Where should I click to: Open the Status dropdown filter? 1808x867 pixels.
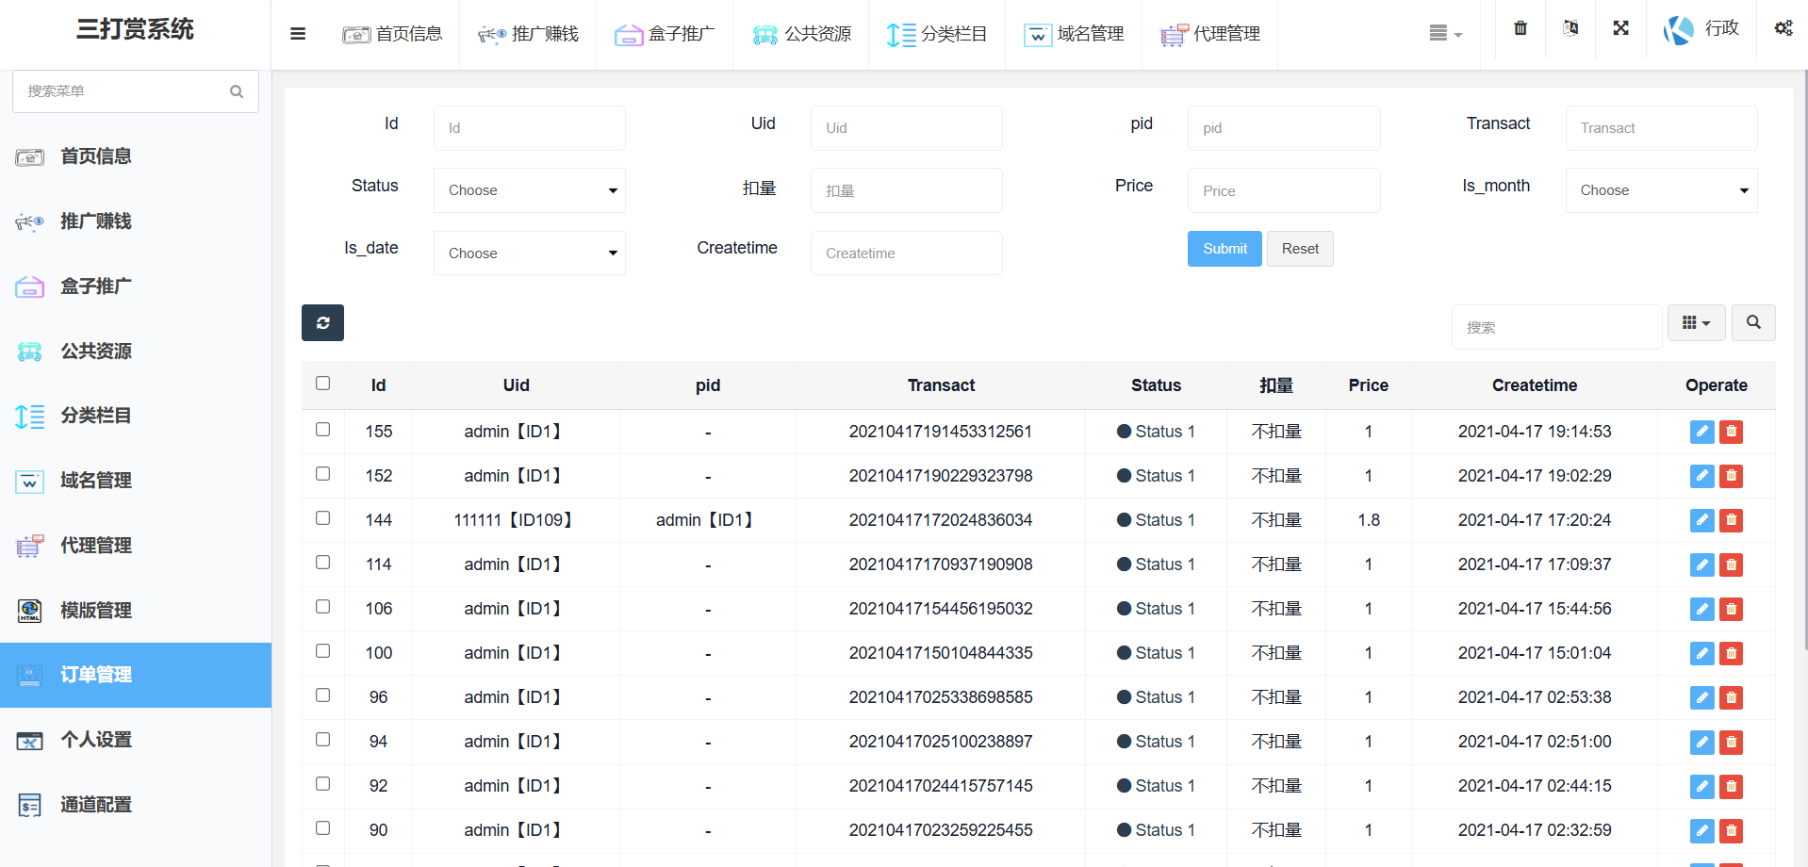(x=529, y=190)
